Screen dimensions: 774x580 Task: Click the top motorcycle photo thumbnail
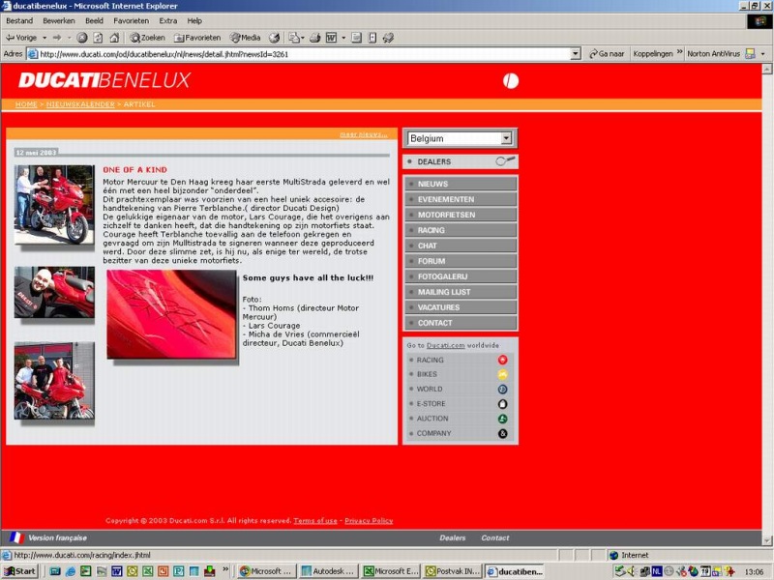(x=54, y=204)
